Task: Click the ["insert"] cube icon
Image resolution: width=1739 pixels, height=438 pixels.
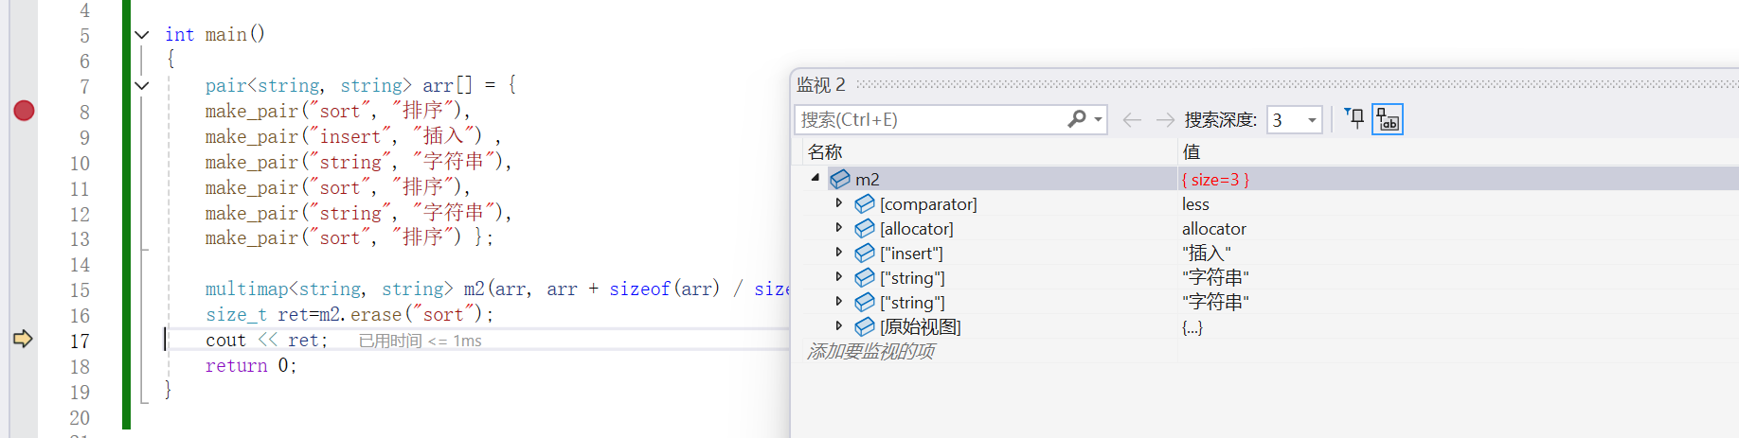Action: pos(865,253)
